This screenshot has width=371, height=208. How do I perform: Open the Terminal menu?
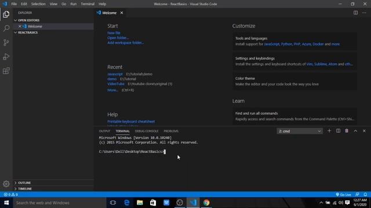pos(88,4)
